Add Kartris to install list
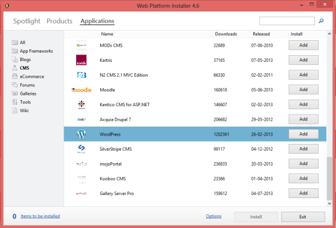The height and width of the screenshot is (228, 336). point(304,60)
